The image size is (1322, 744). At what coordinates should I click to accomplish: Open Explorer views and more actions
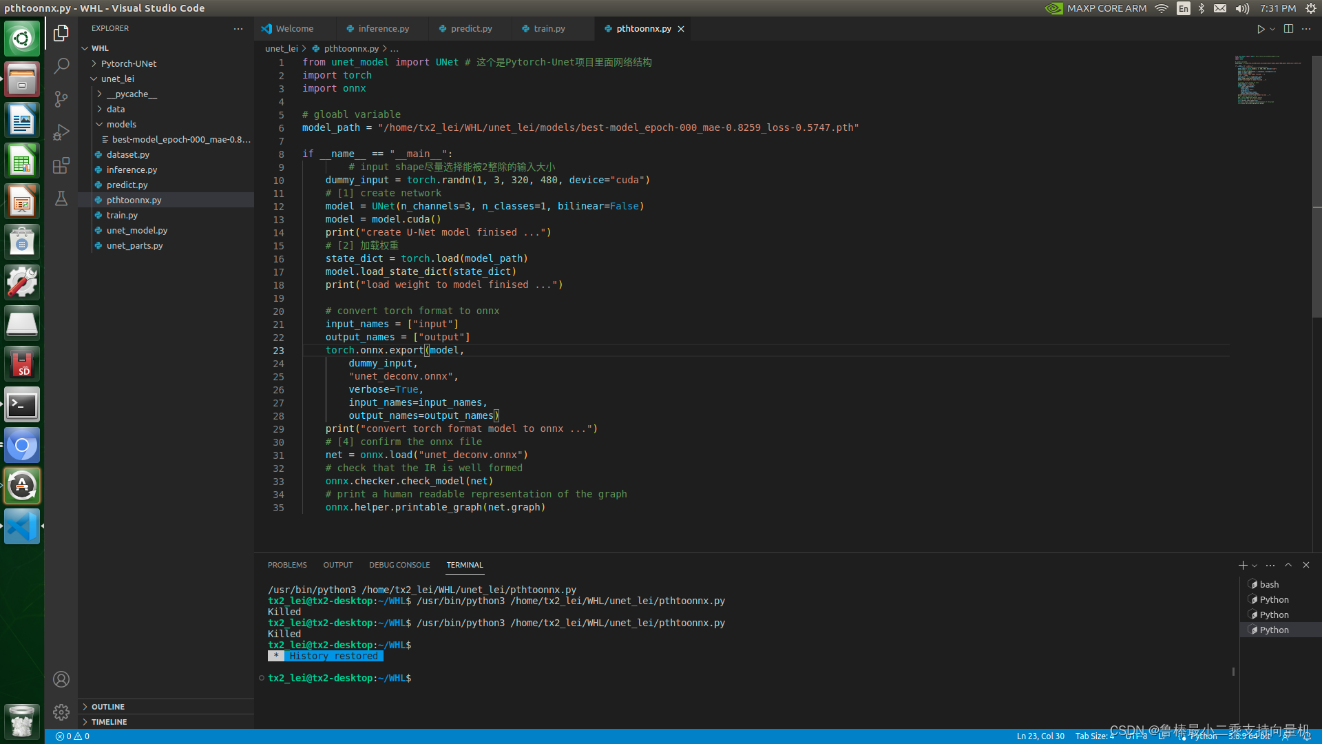238,29
